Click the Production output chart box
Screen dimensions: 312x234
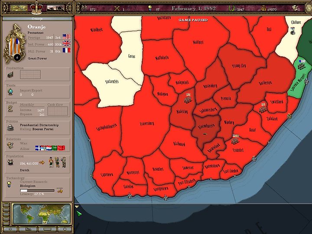click(30, 75)
